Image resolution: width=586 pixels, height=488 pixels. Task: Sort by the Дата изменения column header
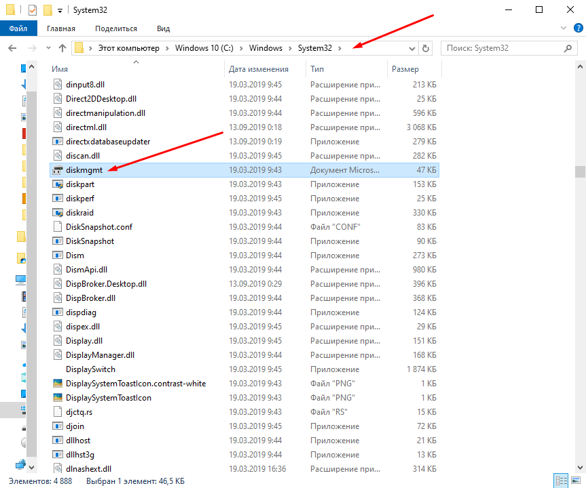258,69
